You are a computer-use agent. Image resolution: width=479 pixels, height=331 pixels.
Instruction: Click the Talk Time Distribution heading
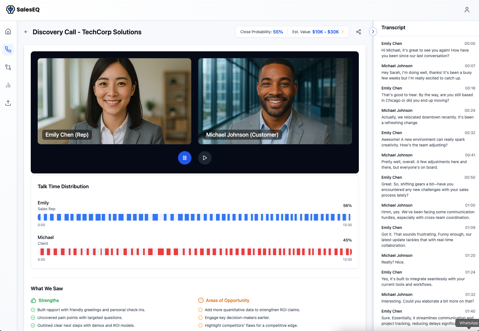point(63,187)
